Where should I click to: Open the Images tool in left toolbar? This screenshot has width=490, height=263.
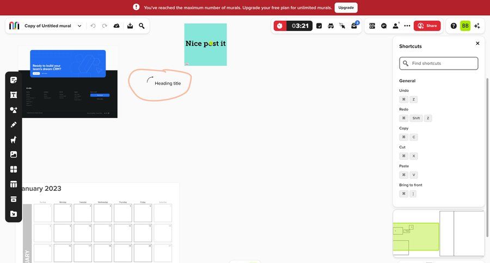(x=14, y=154)
